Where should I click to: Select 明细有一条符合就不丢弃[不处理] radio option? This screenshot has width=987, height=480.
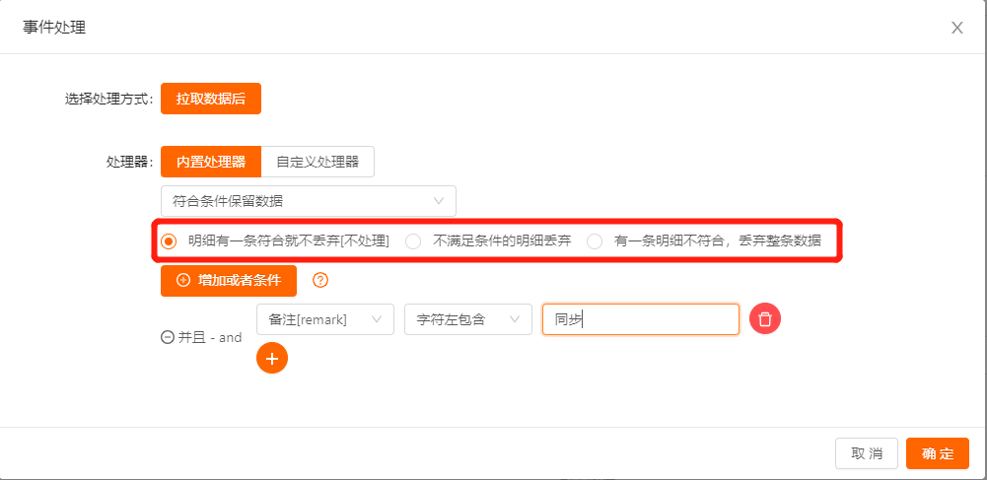(169, 240)
